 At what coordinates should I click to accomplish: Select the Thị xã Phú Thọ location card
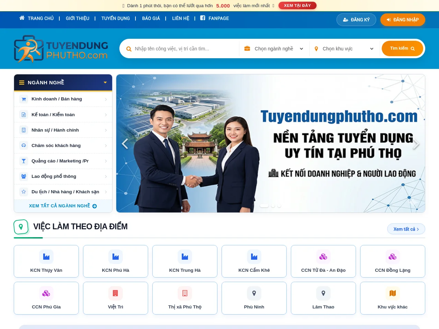tap(185, 298)
